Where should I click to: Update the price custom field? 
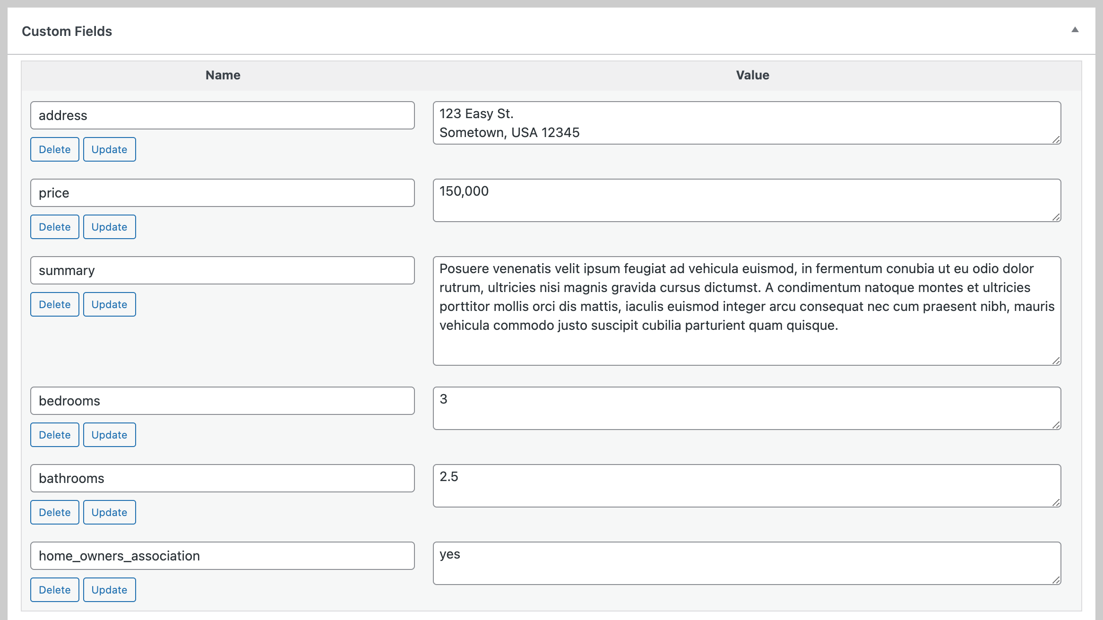(x=109, y=227)
